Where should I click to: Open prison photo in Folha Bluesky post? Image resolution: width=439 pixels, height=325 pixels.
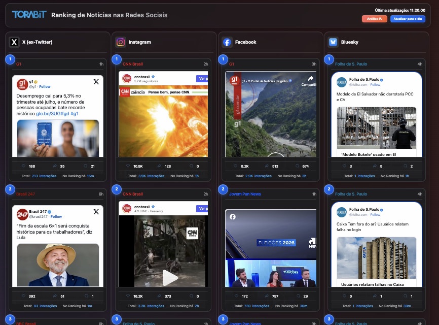377,127
